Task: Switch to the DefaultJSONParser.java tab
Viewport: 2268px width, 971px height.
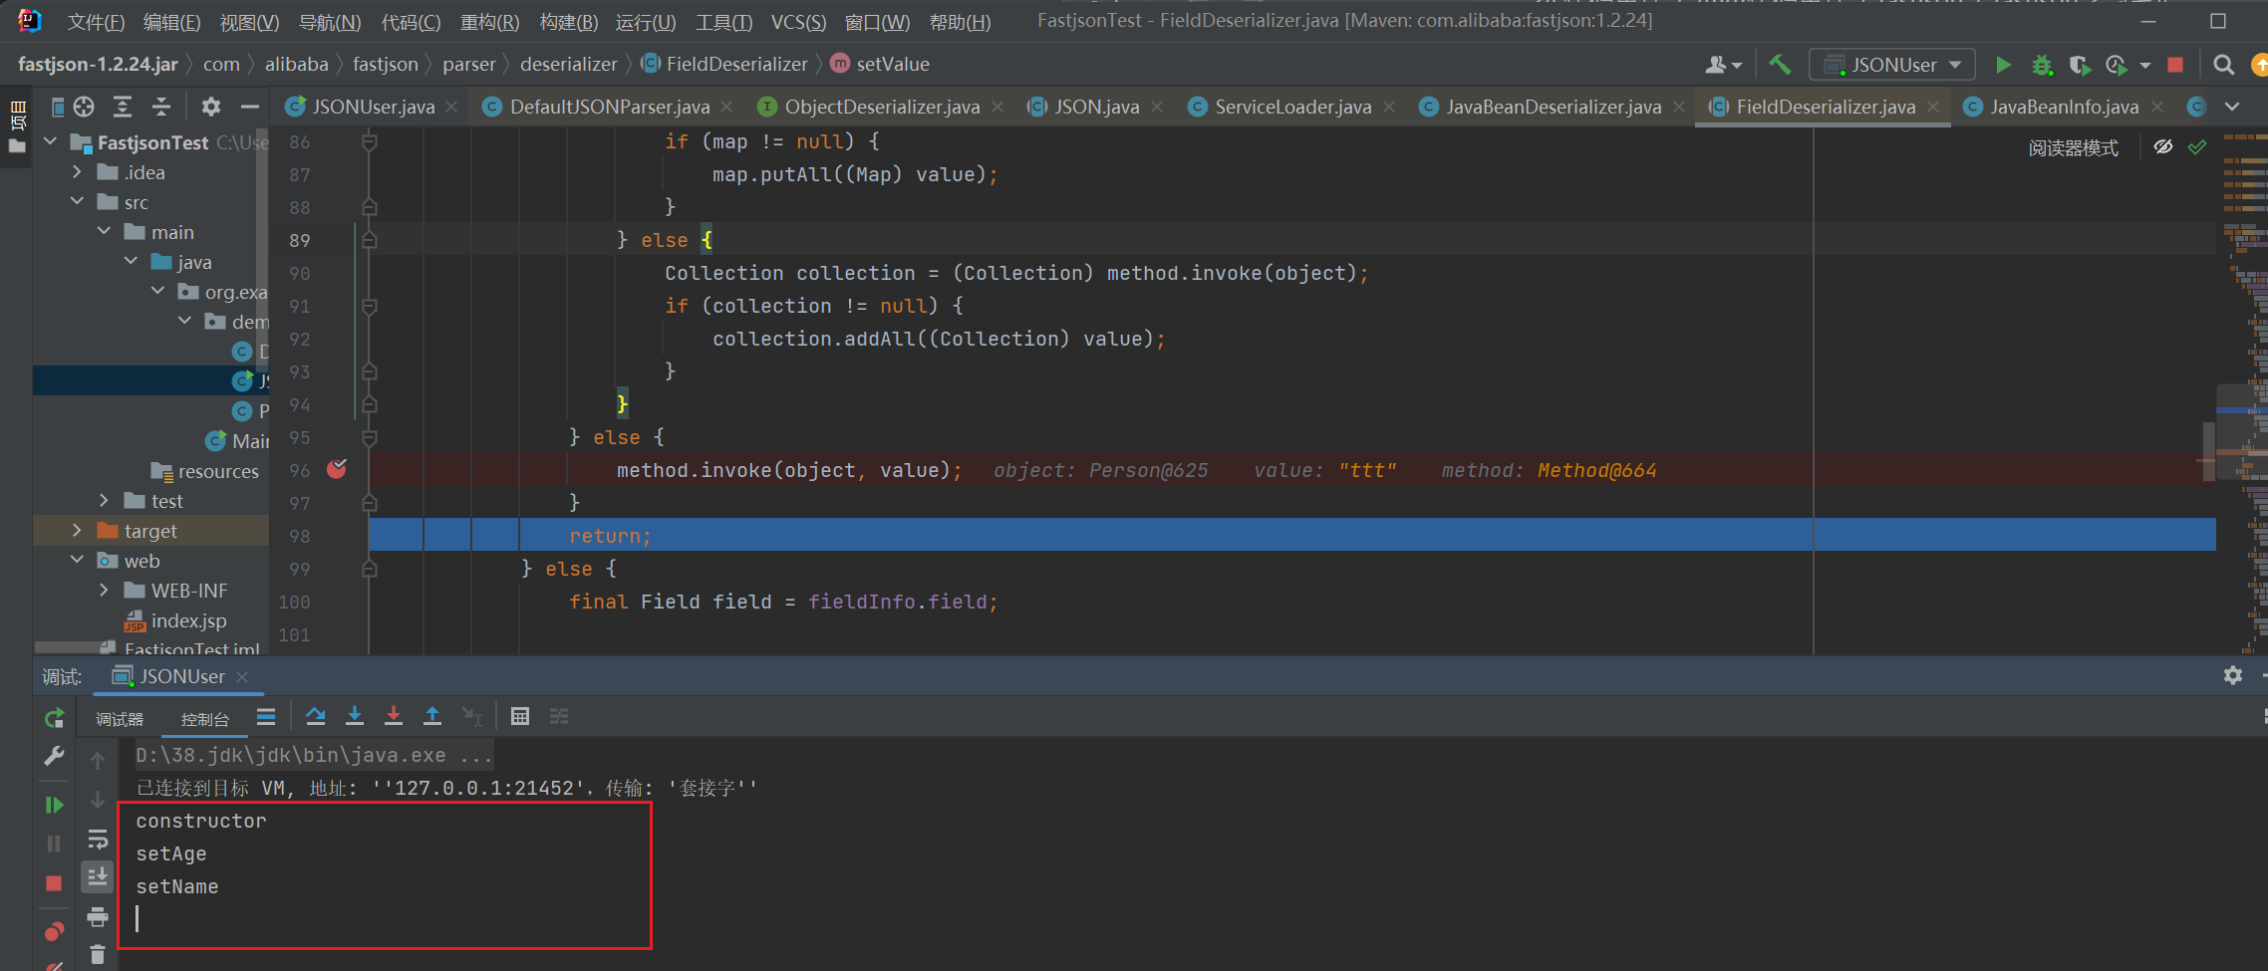Action: tap(609, 107)
